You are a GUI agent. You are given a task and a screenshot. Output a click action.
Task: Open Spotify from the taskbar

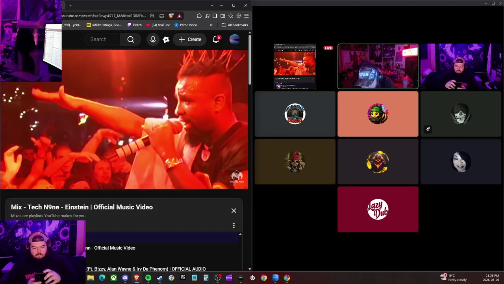[148, 278]
